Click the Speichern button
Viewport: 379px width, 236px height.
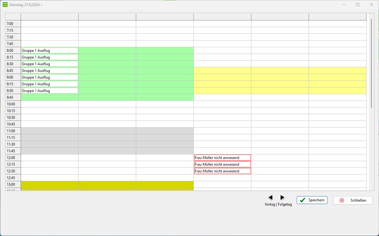point(312,200)
